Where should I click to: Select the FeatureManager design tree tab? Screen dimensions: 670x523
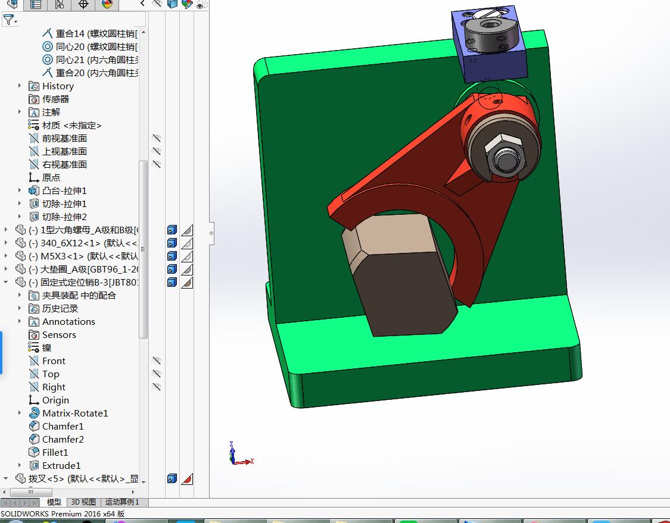13,5
